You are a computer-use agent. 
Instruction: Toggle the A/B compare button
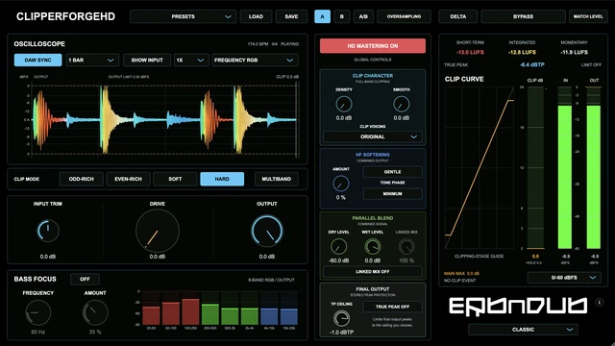(x=363, y=16)
